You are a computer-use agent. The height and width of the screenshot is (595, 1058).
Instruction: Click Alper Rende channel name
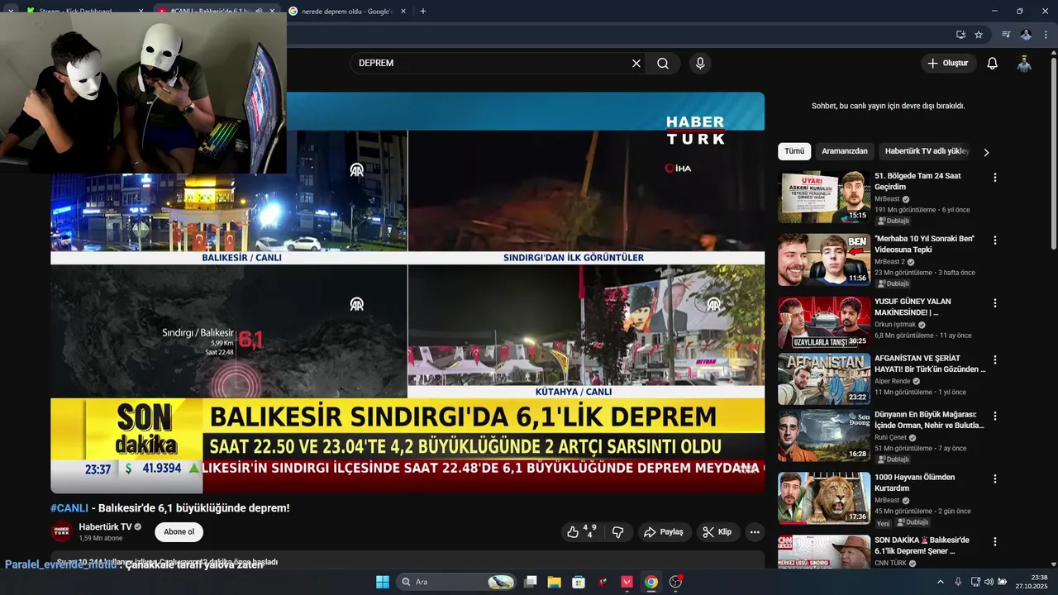pos(893,381)
